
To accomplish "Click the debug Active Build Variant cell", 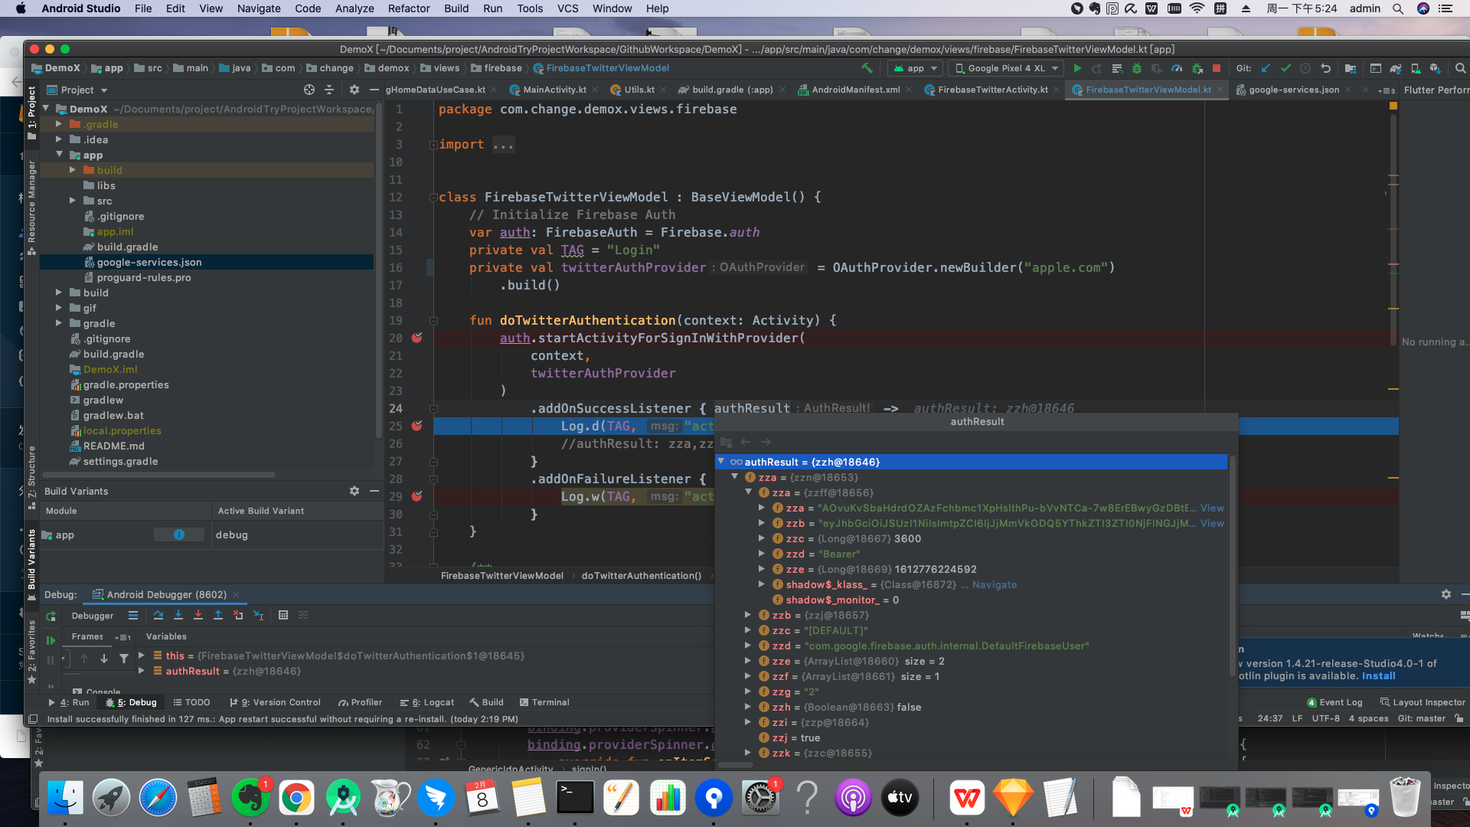I will [297, 534].
